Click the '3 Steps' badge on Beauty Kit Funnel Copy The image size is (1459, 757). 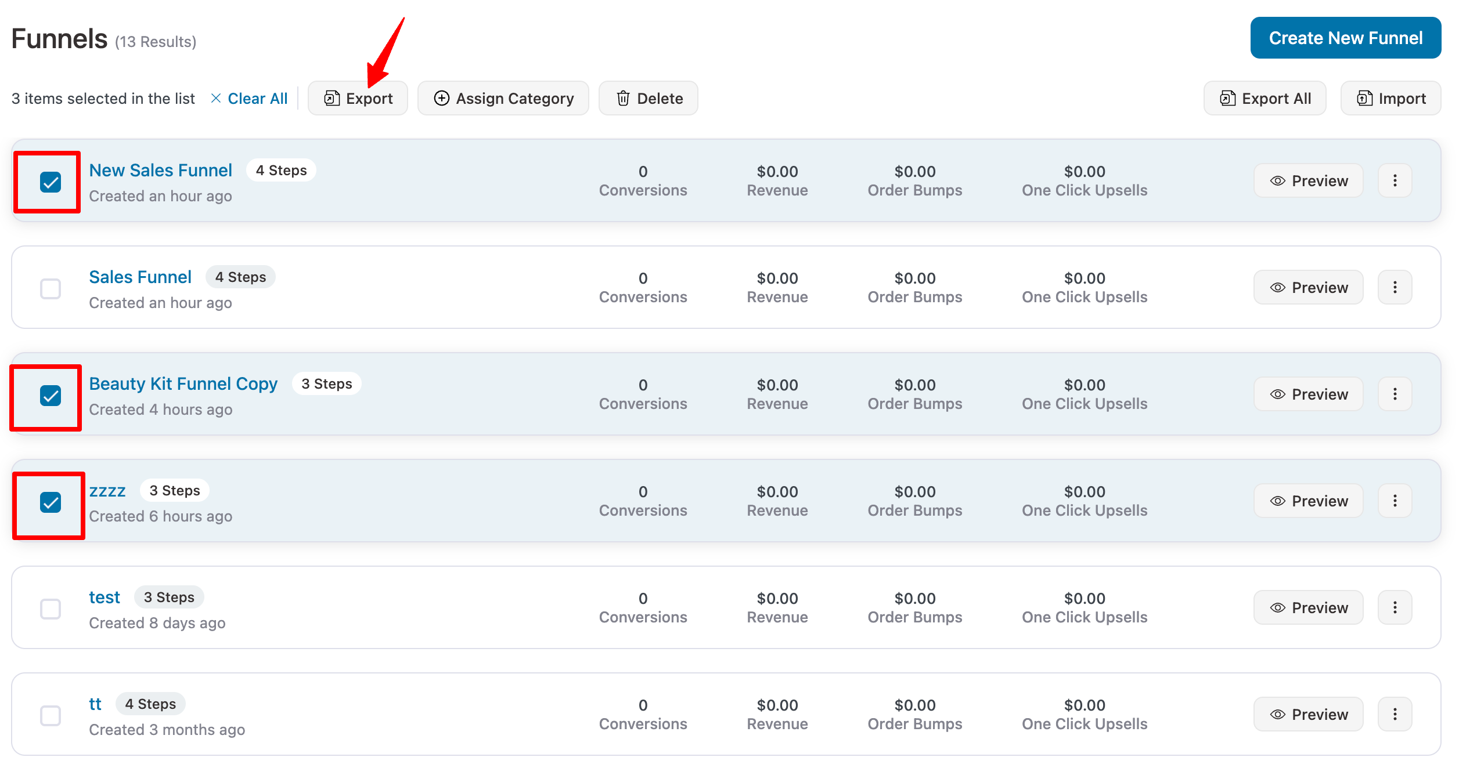point(327,384)
